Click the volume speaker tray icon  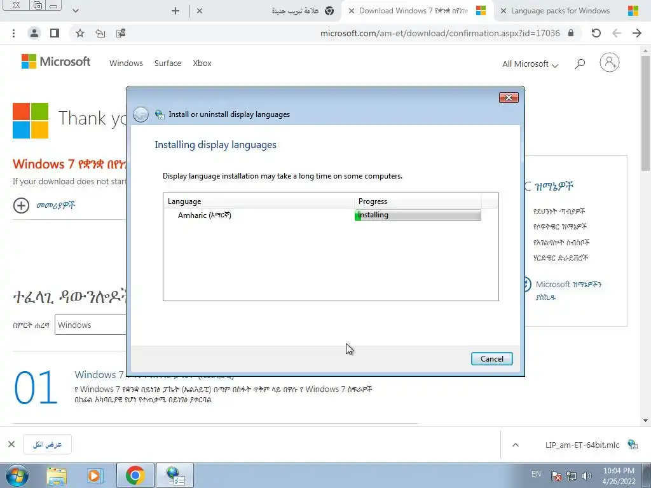[586, 476]
